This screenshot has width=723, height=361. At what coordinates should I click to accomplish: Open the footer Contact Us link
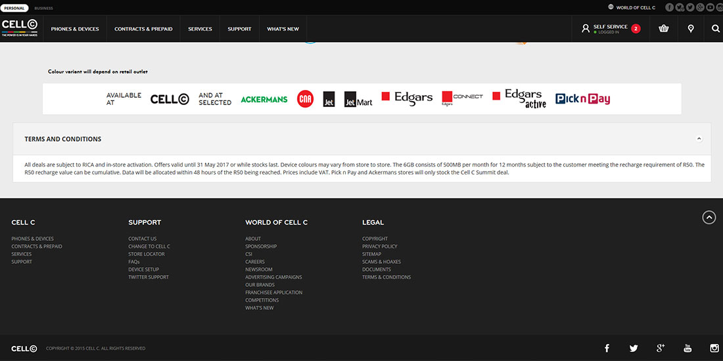pyautogui.click(x=143, y=238)
